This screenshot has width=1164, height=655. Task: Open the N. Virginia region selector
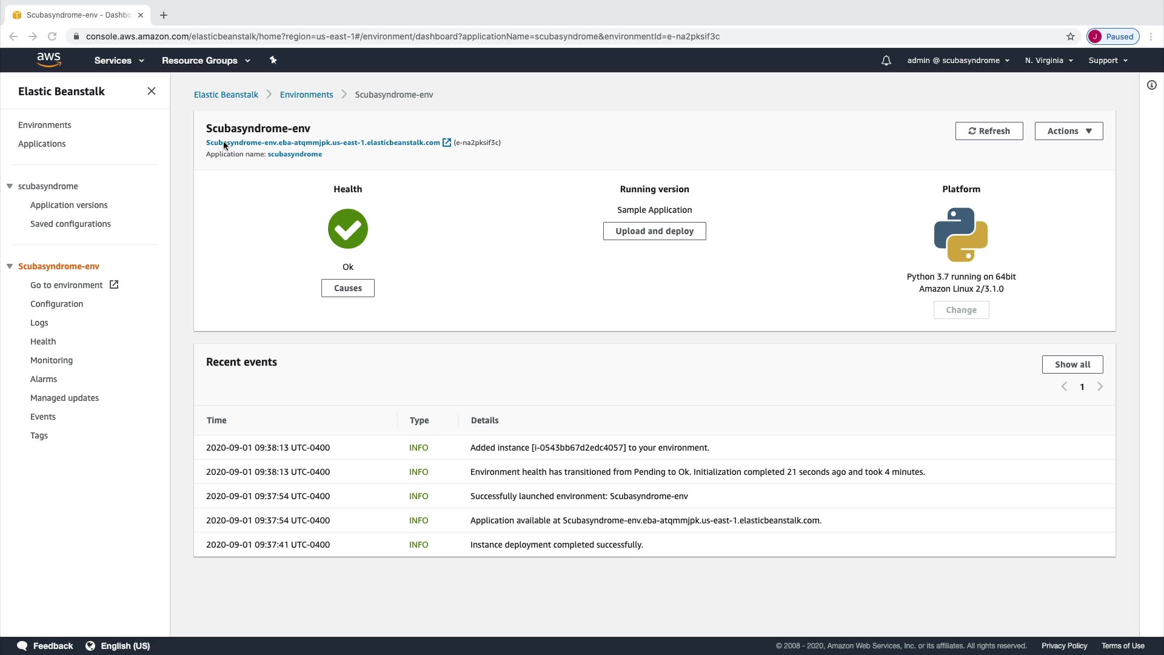click(1049, 61)
